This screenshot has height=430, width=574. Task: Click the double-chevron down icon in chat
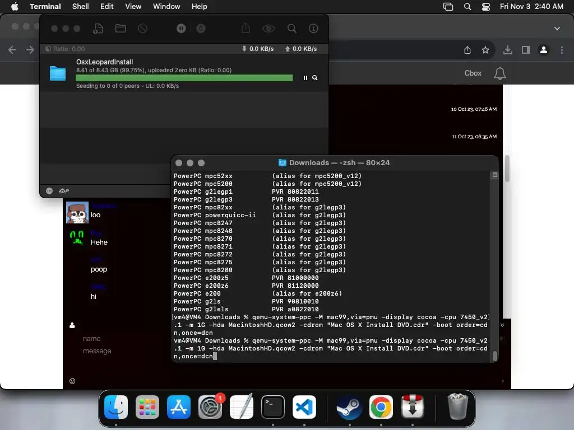(x=502, y=325)
